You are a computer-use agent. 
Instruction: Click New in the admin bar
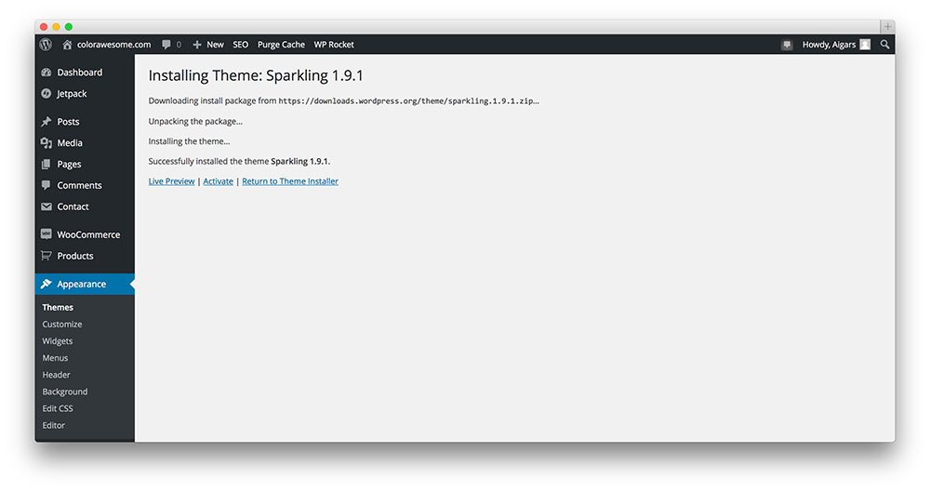point(216,45)
